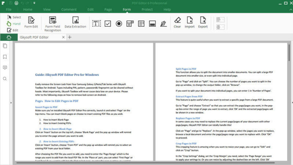Select the Text Field form tool
This screenshot has width=293, height=165.
point(96,24)
